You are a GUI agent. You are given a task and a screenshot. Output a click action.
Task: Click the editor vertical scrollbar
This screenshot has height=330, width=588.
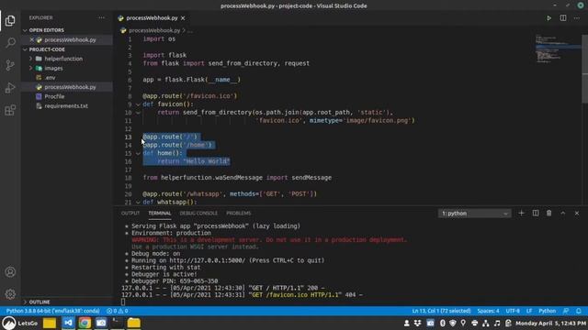click(584, 69)
